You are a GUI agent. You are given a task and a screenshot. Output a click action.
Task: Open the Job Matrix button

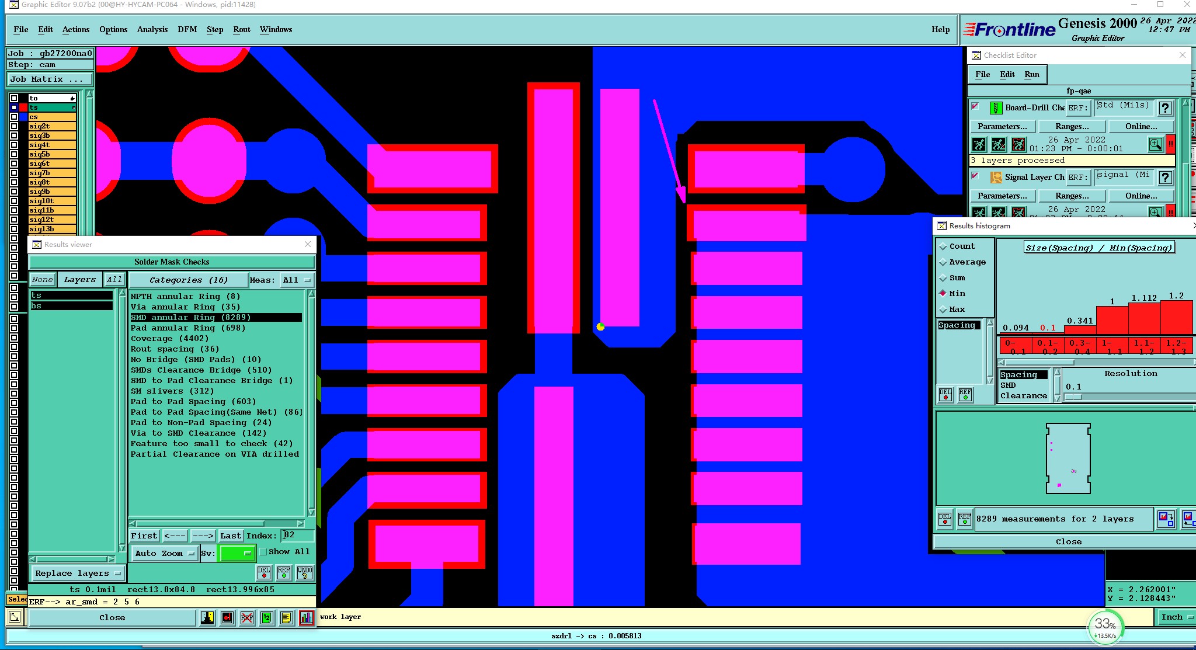click(50, 79)
